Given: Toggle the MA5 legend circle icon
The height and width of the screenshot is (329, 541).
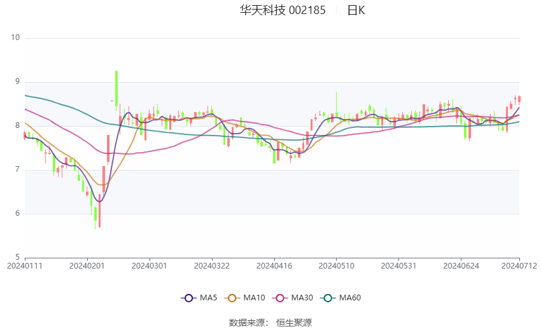Looking at the screenshot, I should click(188, 298).
